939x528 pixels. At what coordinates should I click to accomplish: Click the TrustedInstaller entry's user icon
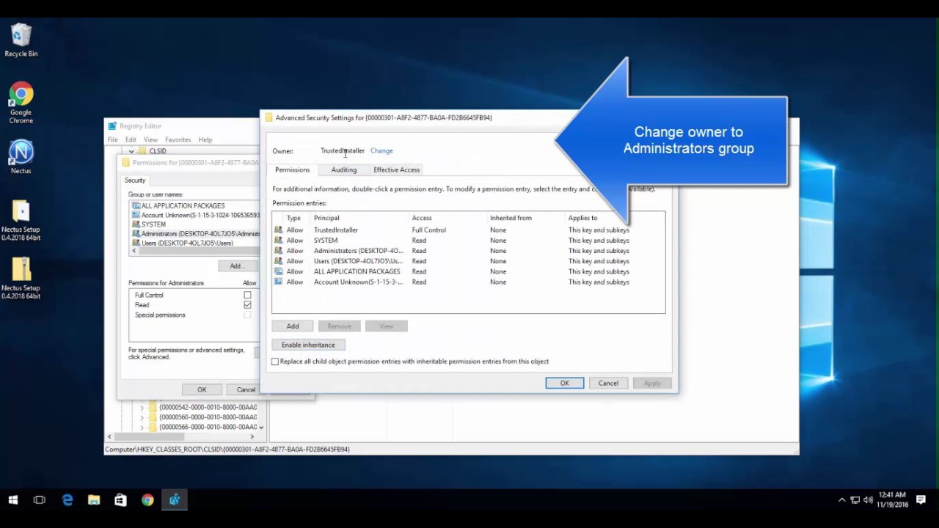pos(278,230)
